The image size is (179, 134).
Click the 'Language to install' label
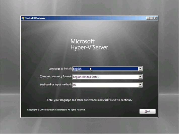[x=60, y=69]
